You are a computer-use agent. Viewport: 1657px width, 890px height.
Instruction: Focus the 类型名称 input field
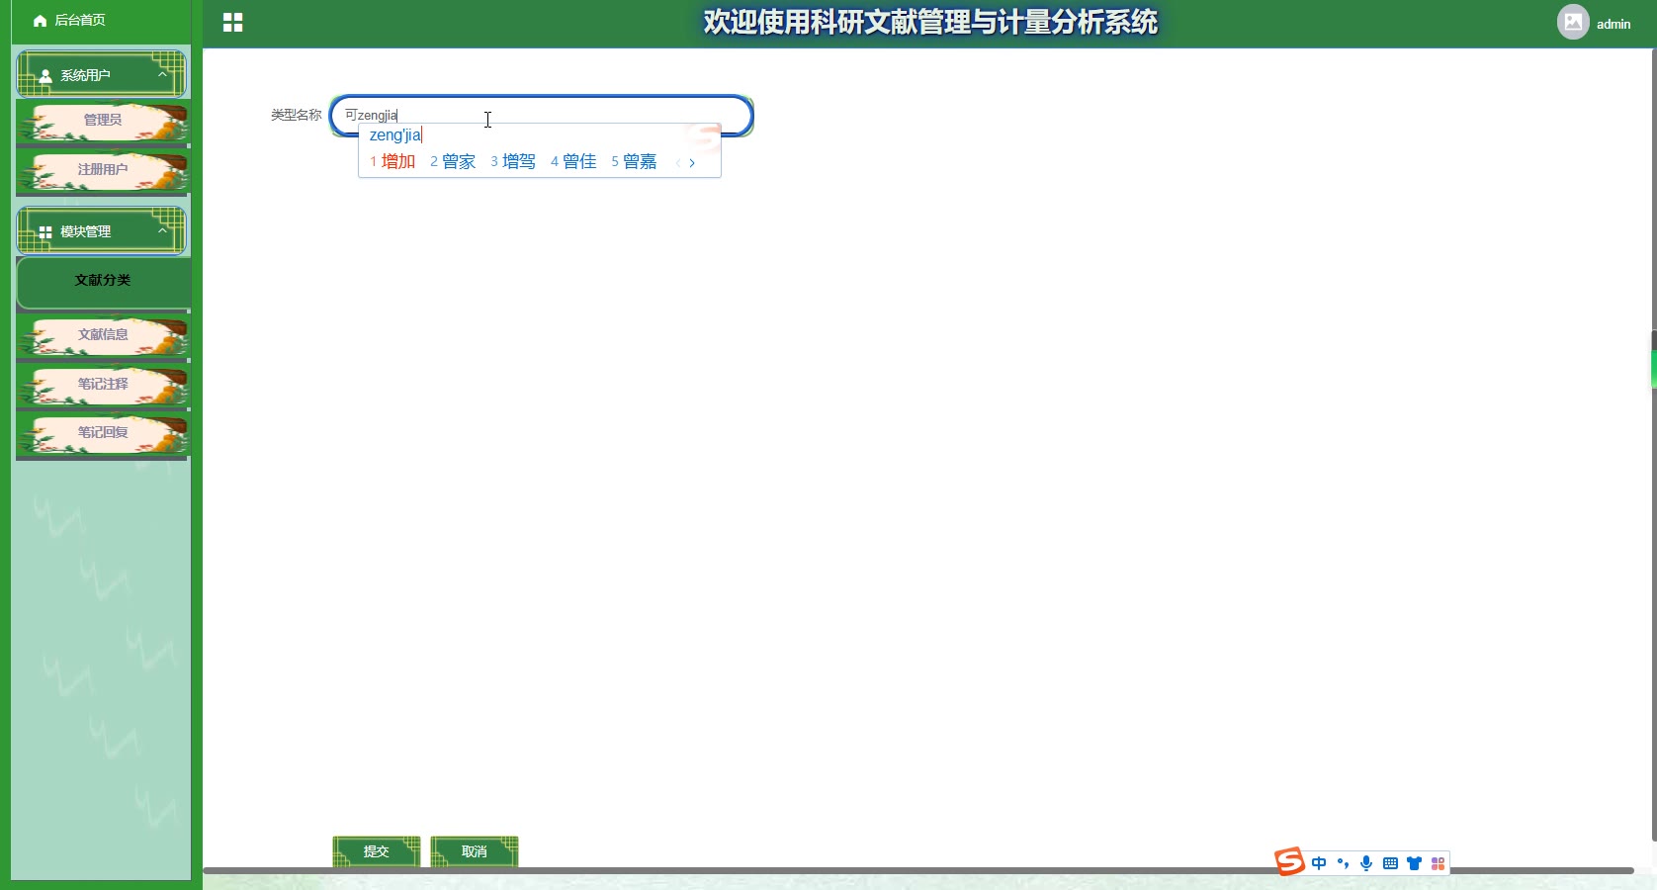click(542, 115)
